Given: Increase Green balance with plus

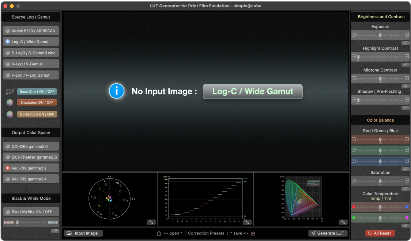Looking at the screenshot, I should point(407,150).
